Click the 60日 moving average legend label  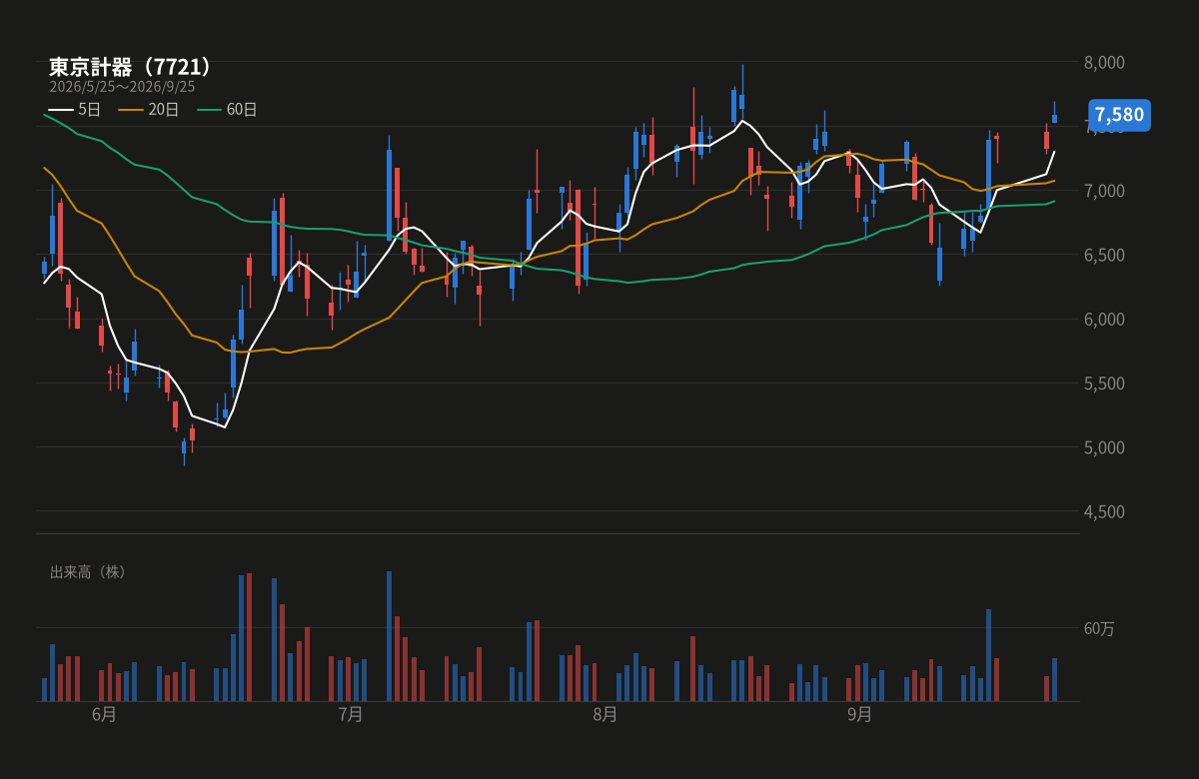(x=242, y=110)
